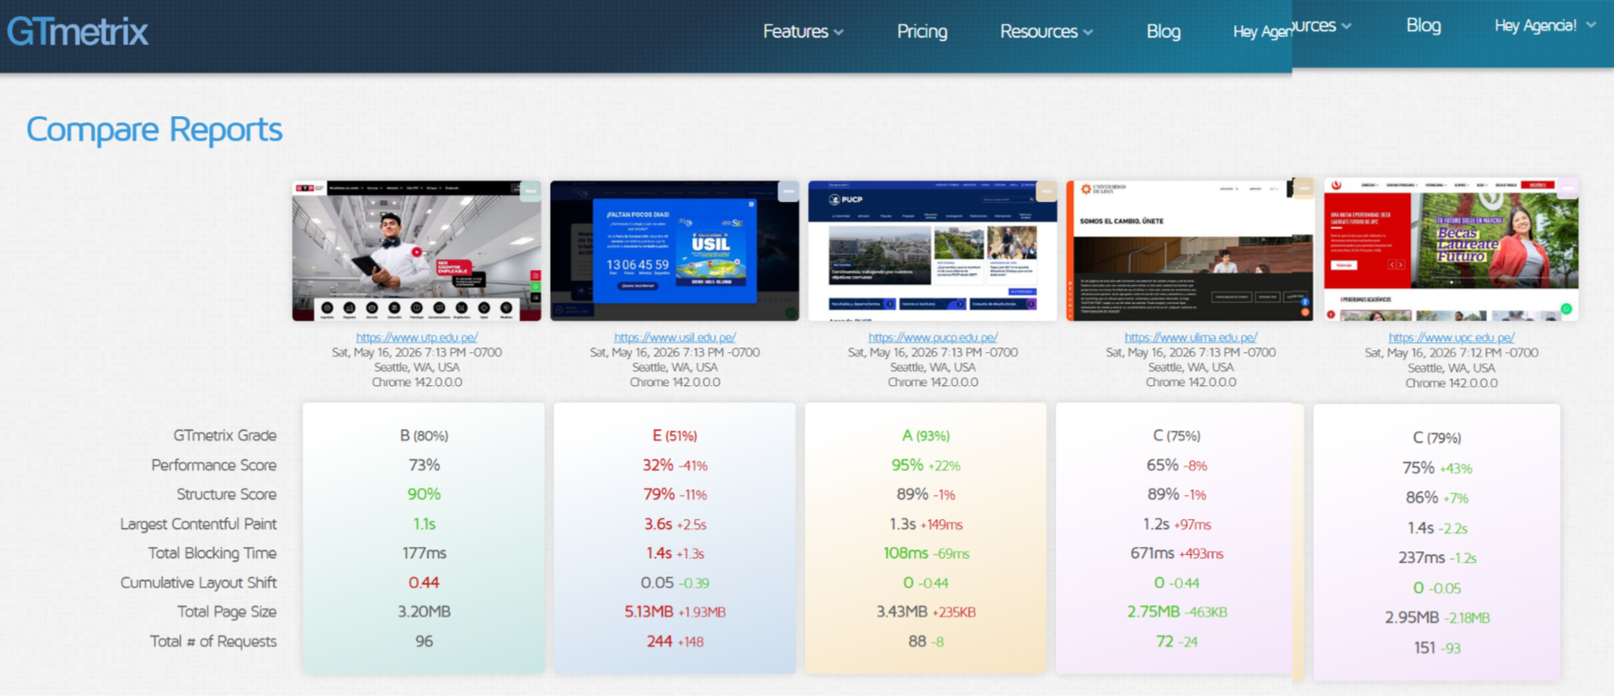Click the 237ms Total Blocking Time value
The image size is (1614, 696).
[x=1422, y=558]
